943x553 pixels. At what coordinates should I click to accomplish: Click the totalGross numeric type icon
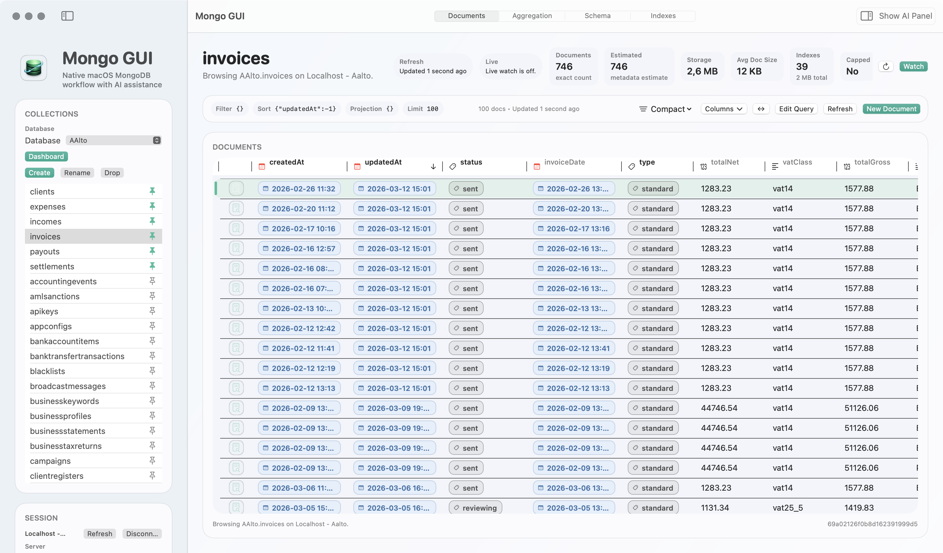pyautogui.click(x=847, y=166)
